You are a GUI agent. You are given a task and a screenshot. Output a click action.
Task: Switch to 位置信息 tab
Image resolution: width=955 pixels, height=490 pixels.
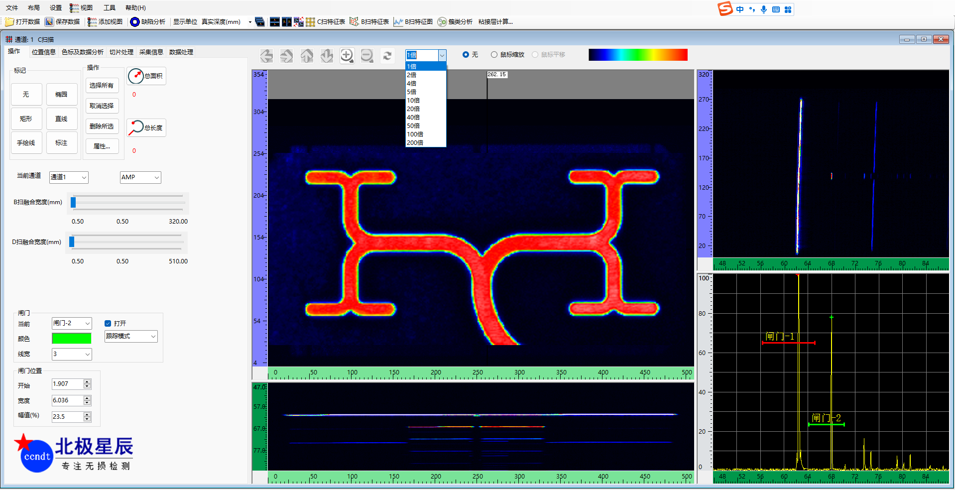[x=44, y=52]
